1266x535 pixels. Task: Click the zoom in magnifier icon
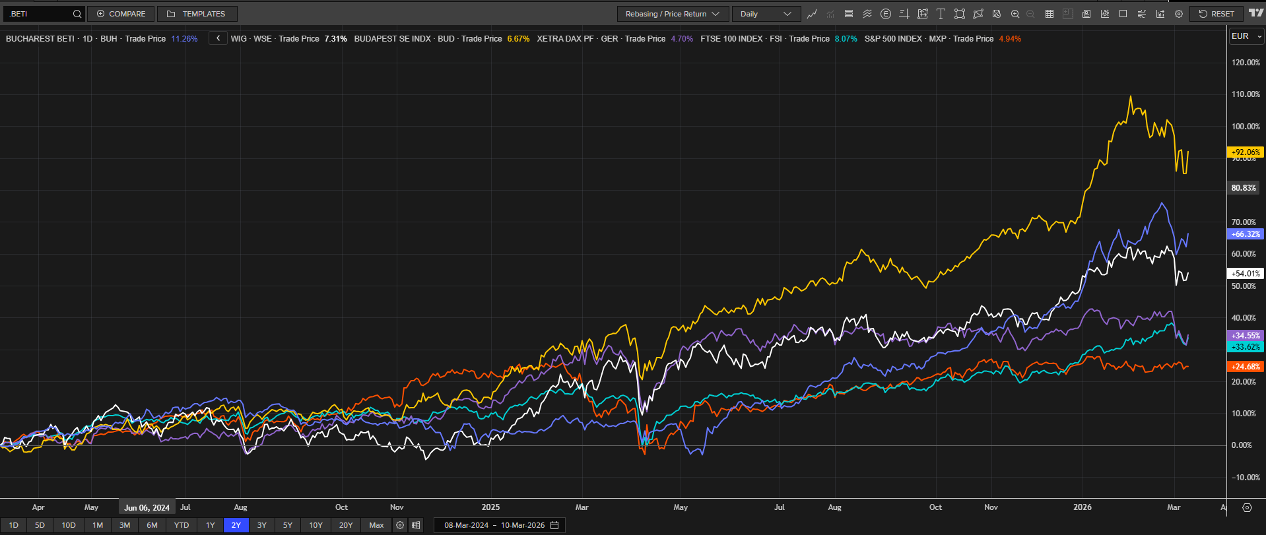pos(1015,14)
